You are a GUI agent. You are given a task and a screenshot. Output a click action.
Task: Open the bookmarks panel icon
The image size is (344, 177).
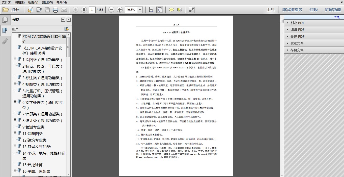click(x=5, y=31)
